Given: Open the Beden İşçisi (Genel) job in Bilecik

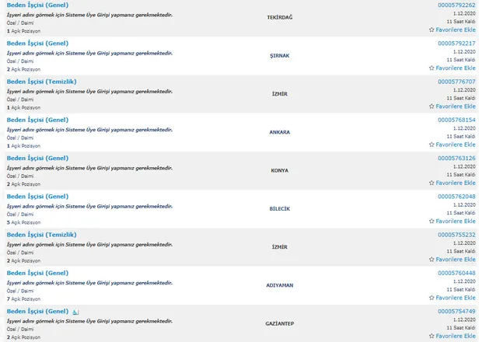Looking at the screenshot, I should pos(37,196).
